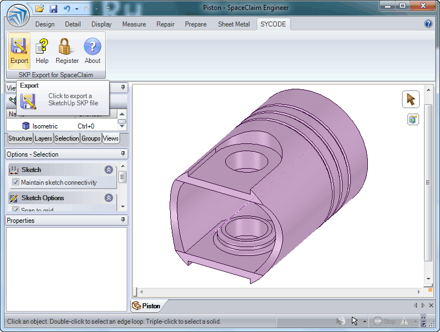440x332 pixels.
Task: Click the Views list scroll-down arrow
Action: (x=122, y=126)
